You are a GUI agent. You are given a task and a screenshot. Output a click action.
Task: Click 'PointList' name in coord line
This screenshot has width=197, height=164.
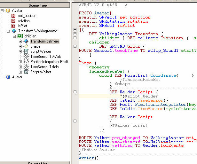[x=136, y=75]
